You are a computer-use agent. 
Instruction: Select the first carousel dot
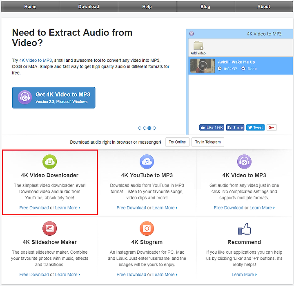tap(140, 128)
